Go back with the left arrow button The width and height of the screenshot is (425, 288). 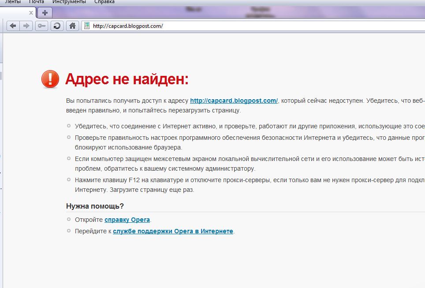pos(13,26)
